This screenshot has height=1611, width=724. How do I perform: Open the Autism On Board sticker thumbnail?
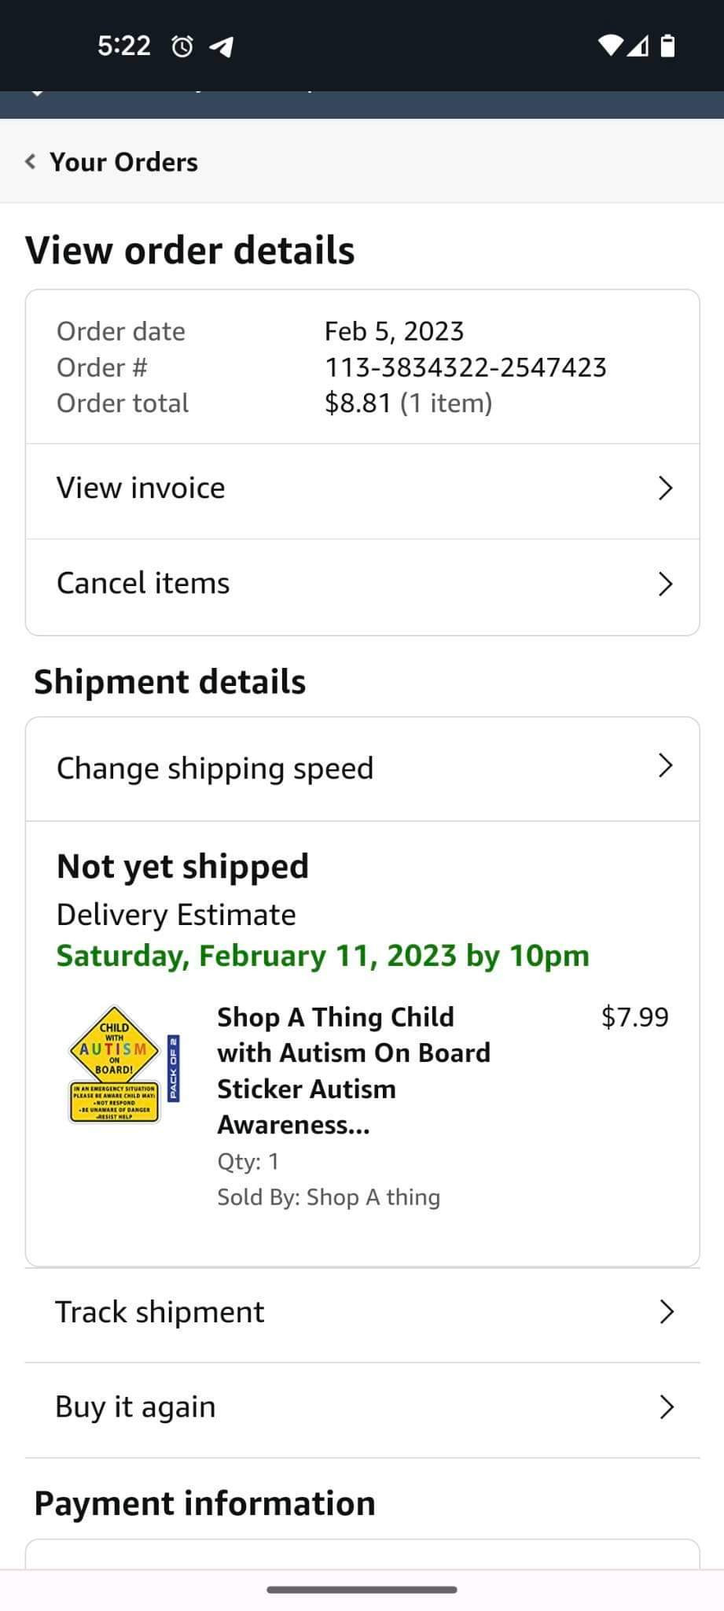click(124, 1064)
